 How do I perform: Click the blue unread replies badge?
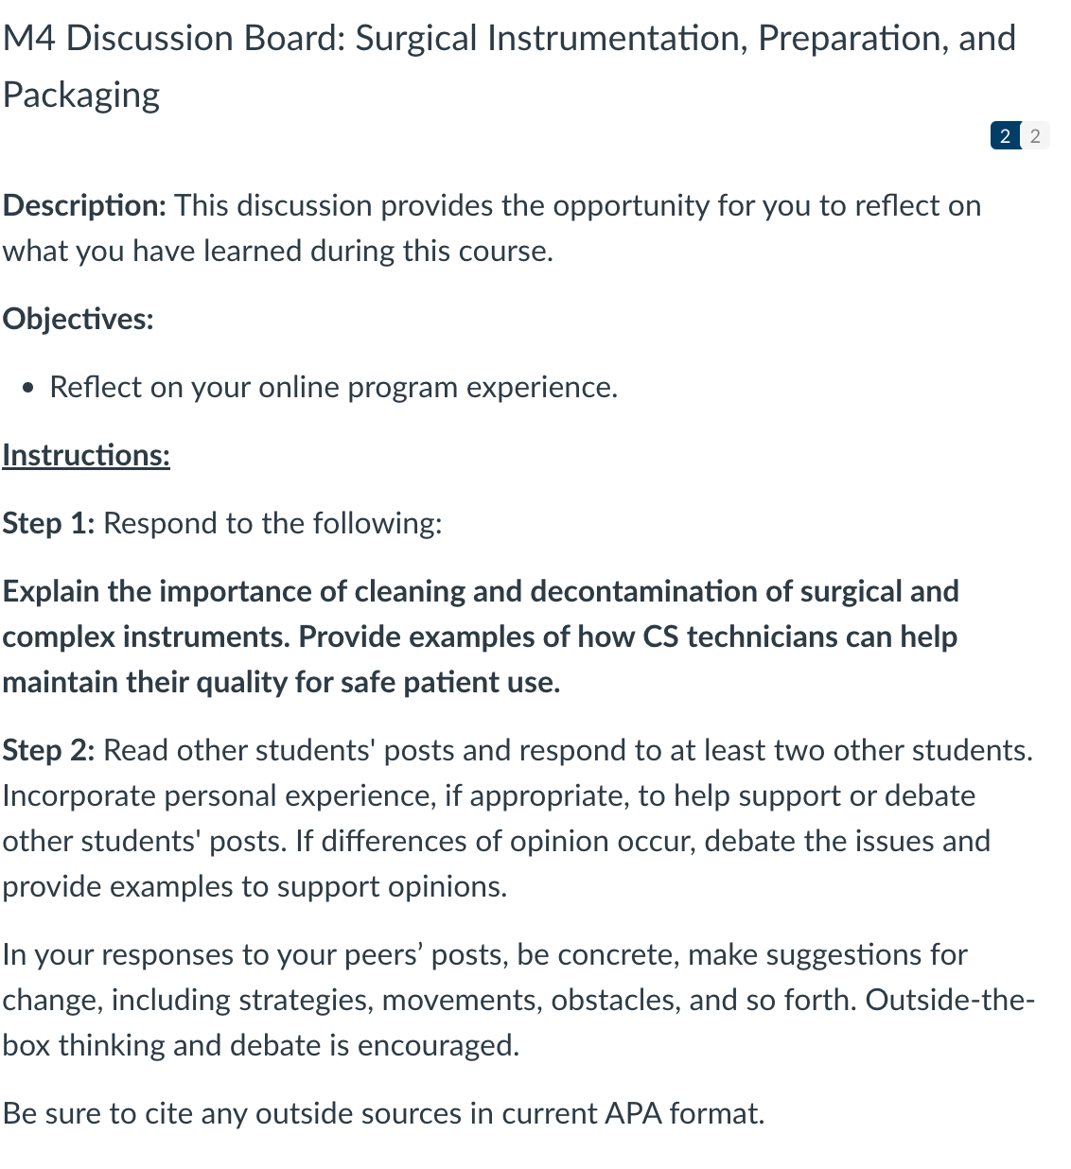click(1005, 136)
